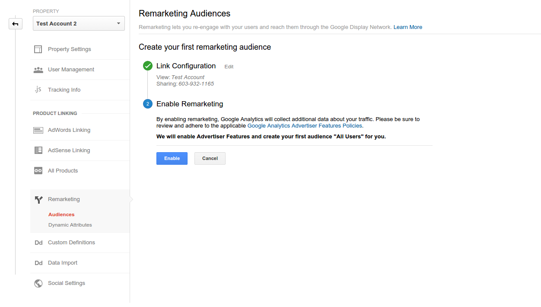This screenshot has height=307, width=541.
Task: Click the Custom Definitions Dd icon
Action: pos(38,243)
